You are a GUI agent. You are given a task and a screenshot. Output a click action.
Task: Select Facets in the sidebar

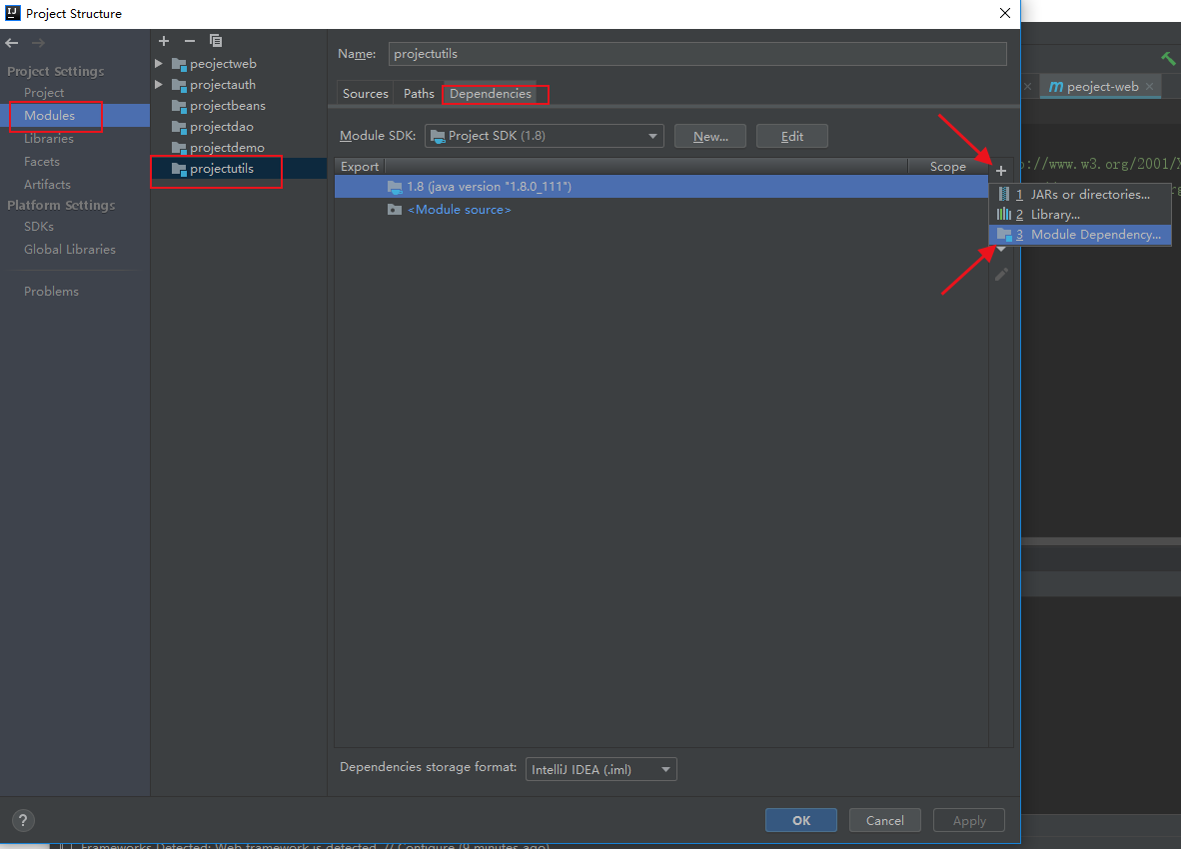41,161
